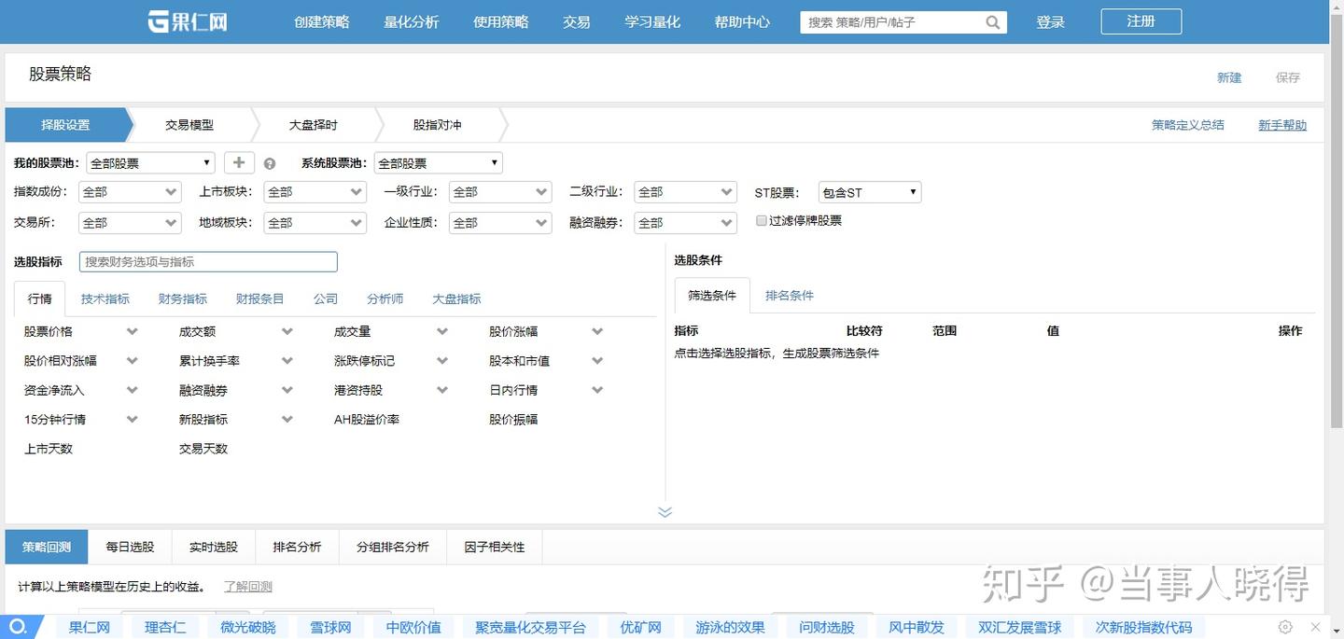The image size is (1344, 639).
Task: Click the 果仁网 logo in the top bar
Action: (187, 21)
